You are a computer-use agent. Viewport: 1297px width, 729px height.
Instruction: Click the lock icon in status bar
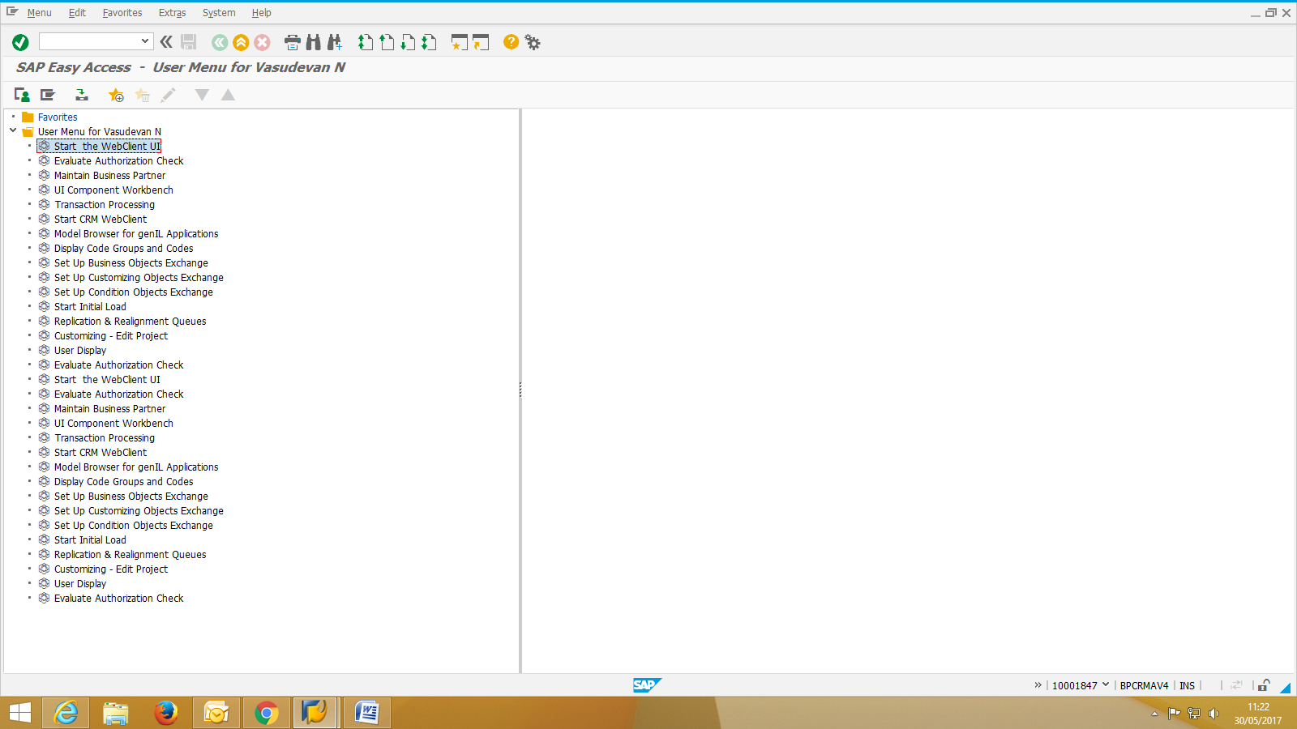[1264, 685]
